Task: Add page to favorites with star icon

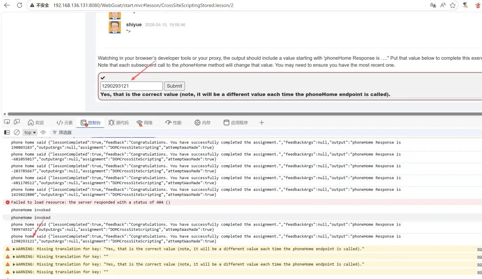Action: click(453, 5)
